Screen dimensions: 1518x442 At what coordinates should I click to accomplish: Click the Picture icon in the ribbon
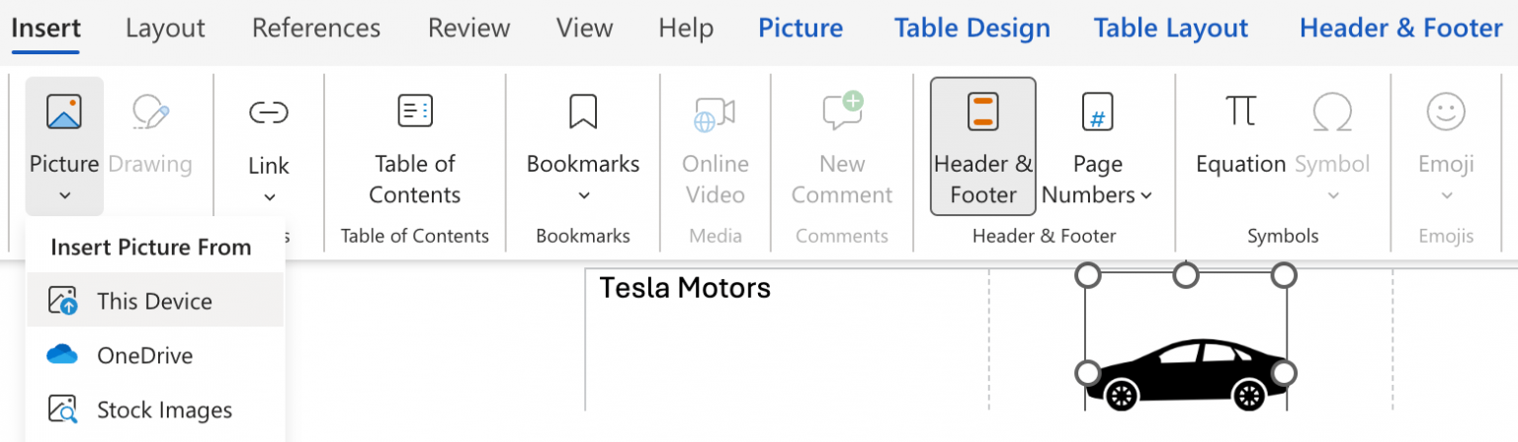(64, 113)
